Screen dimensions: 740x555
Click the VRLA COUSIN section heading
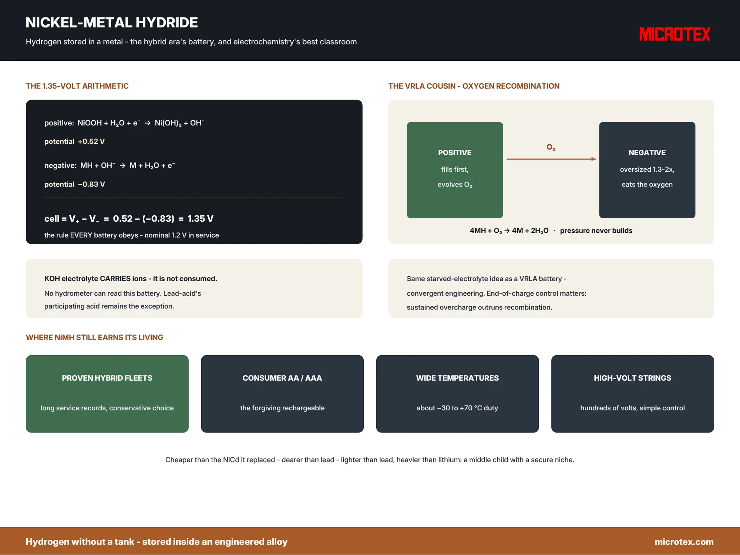tap(474, 86)
